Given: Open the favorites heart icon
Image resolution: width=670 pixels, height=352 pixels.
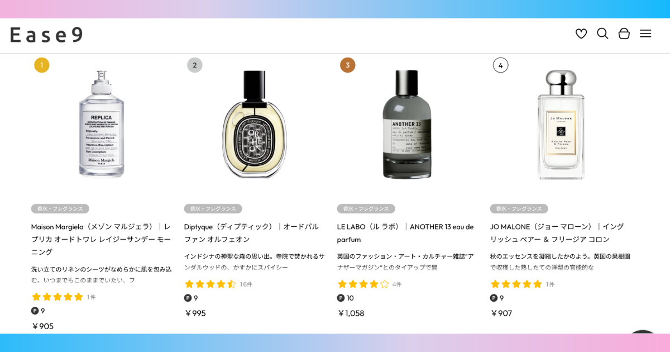Looking at the screenshot, I should pyautogui.click(x=581, y=34).
